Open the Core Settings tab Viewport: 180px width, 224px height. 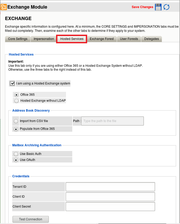(x=18, y=39)
